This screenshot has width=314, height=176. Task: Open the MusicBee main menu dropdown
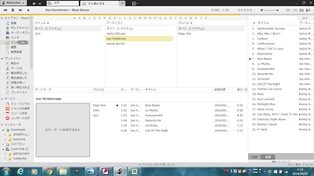click(13, 3)
